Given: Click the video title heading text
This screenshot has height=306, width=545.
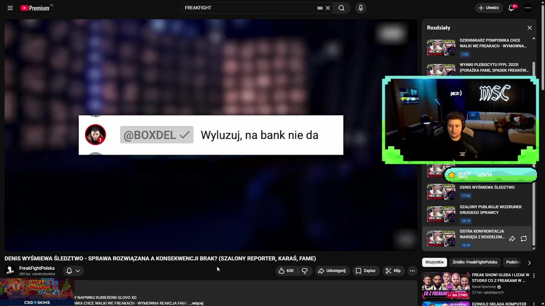Looking at the screenshot, I should (160, 258).
